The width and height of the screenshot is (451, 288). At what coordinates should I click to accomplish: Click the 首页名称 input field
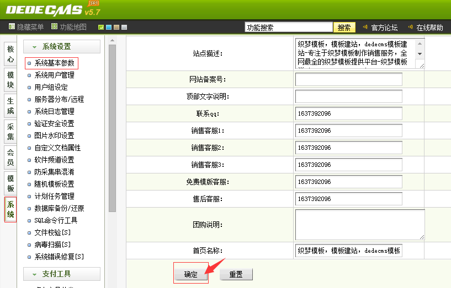tap(349, 251)
